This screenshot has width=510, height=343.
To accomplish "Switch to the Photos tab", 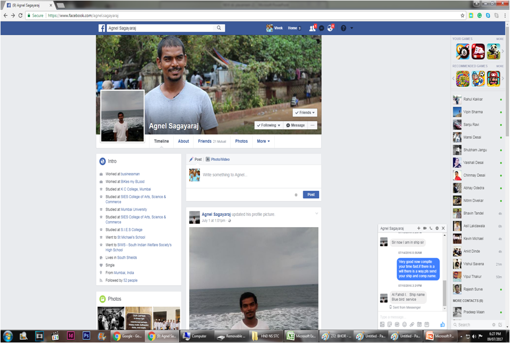I will [242, 141].
